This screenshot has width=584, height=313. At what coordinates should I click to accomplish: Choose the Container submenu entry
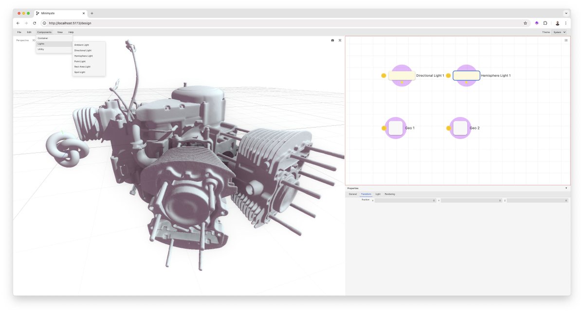(54, 38)
